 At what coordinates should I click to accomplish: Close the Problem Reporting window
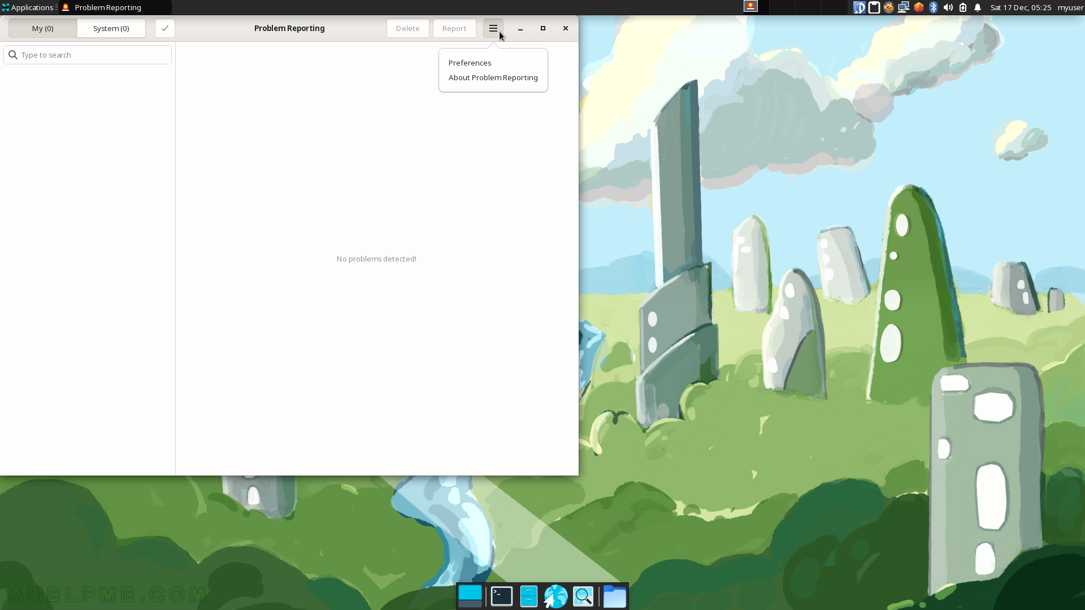pos(566,28)
